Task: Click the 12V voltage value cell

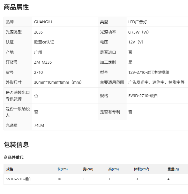Action: click(x=157, y=42)
